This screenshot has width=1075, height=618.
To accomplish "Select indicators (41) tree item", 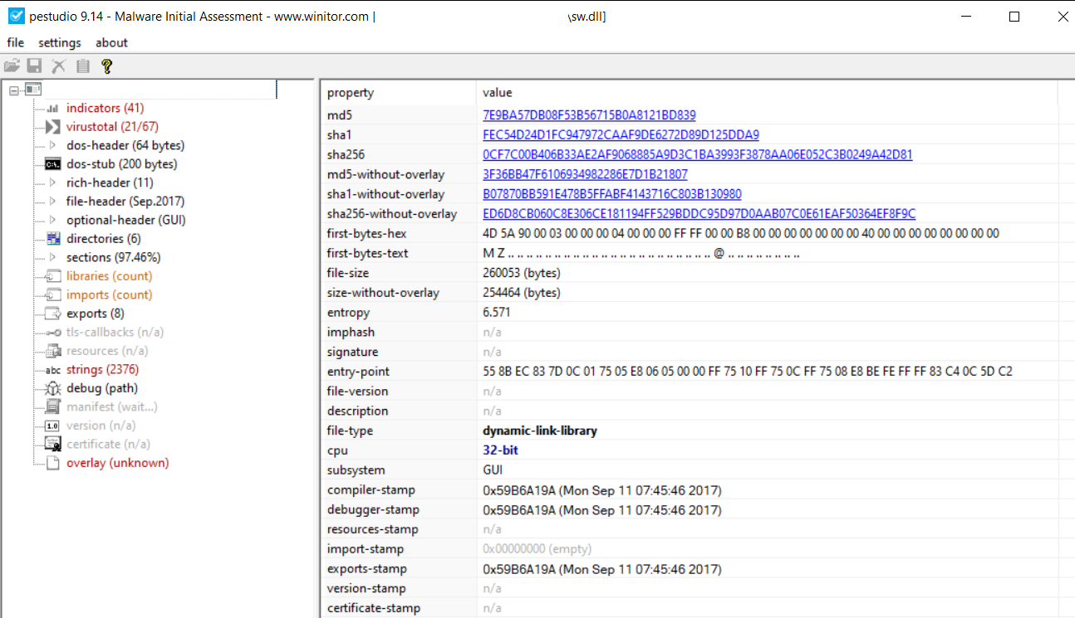I will coord(106,108).
